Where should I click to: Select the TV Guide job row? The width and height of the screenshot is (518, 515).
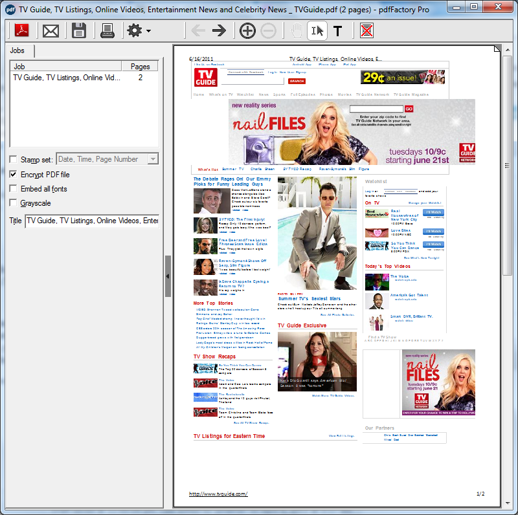[84, 78]
